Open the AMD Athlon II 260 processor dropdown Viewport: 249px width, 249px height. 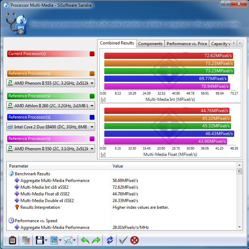click(x=51, y=105)
